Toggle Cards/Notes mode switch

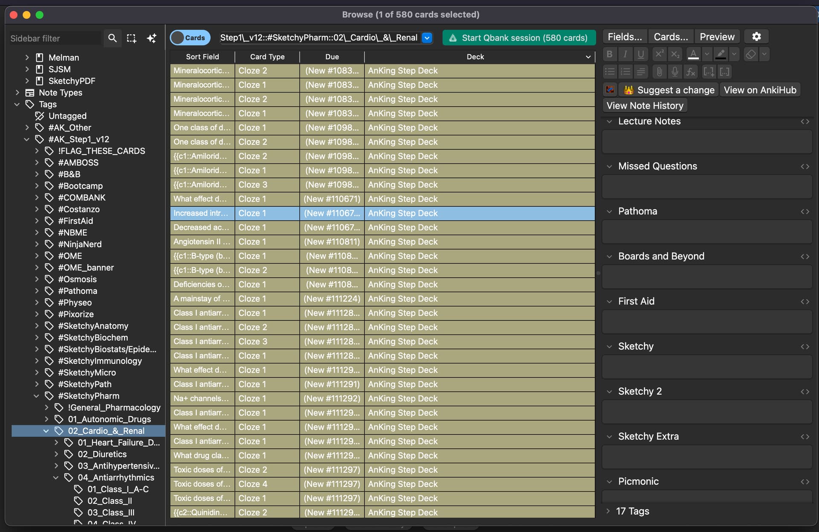(190, 38)
